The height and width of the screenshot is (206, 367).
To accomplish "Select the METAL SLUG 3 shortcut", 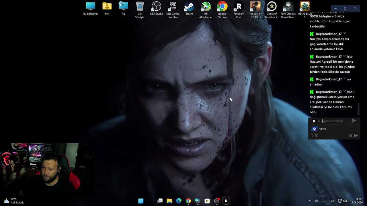I will 305,10.
